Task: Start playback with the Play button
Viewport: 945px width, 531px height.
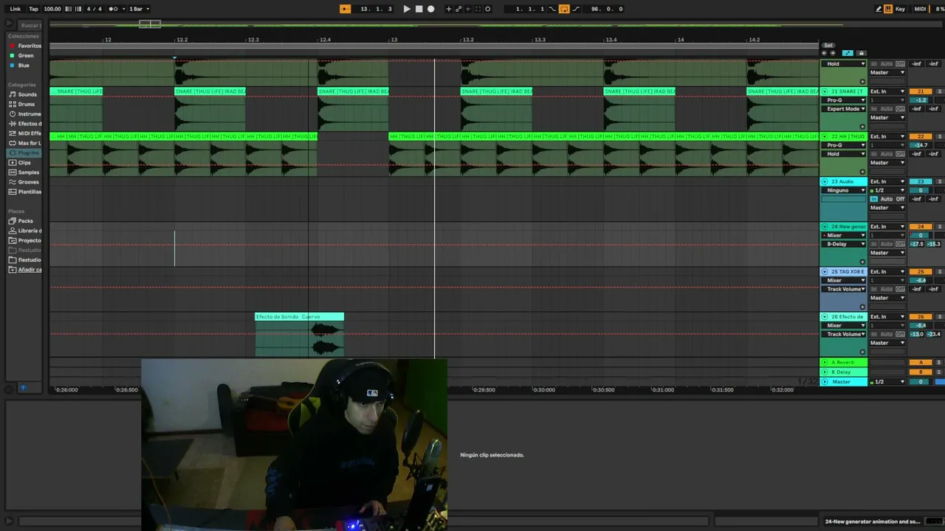Action: (x=407, y=9)
